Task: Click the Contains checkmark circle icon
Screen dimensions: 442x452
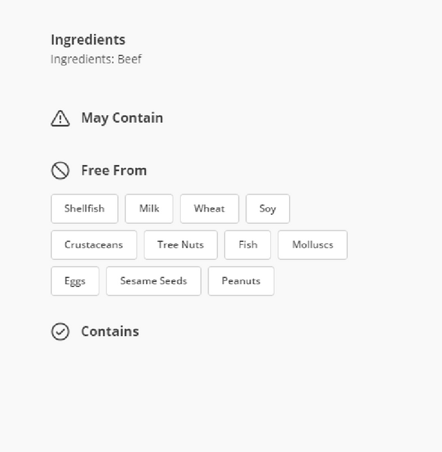Action: point(60,331)
